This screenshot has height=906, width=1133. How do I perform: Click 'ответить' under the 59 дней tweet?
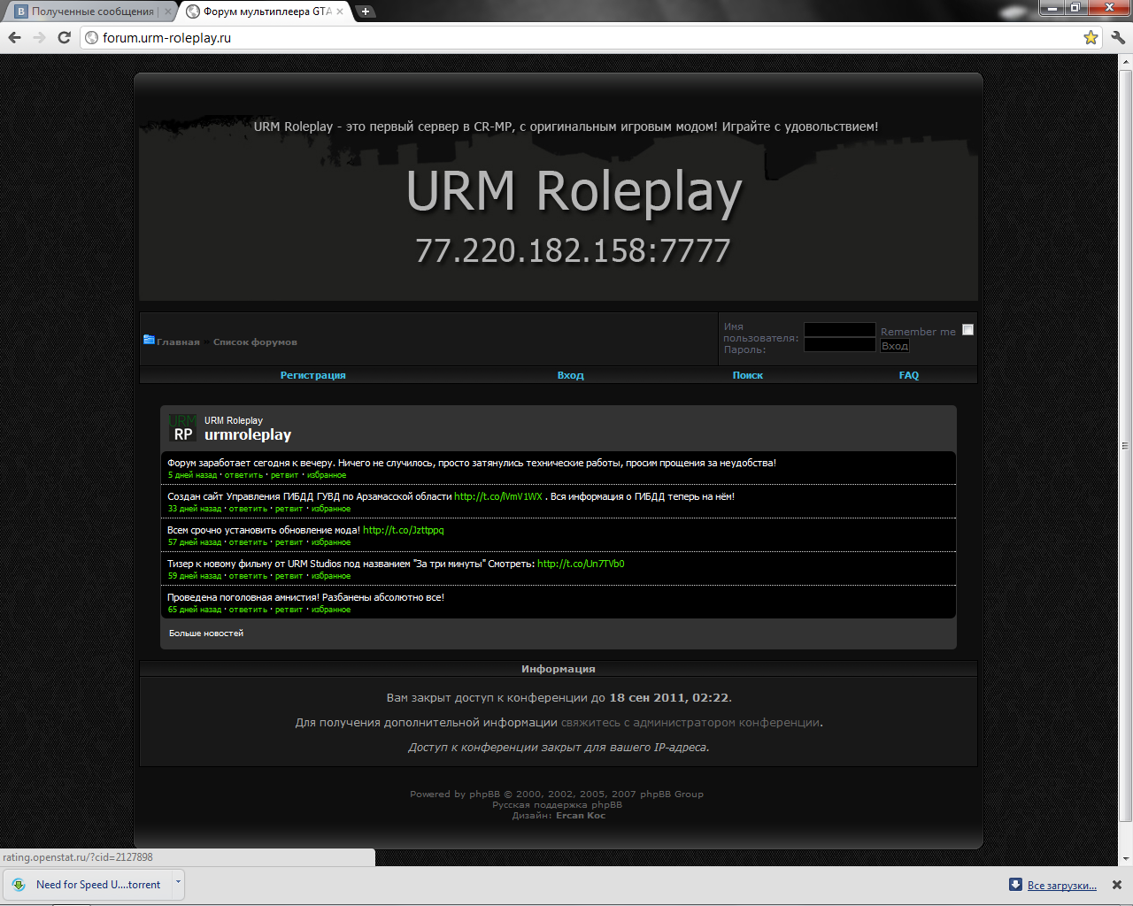(x=248, y=576)
